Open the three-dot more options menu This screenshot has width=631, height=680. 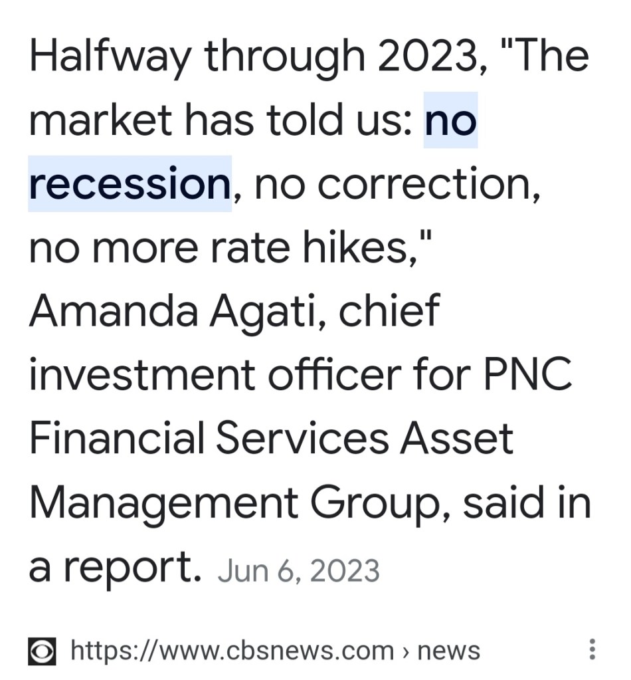tap(592, 649)
